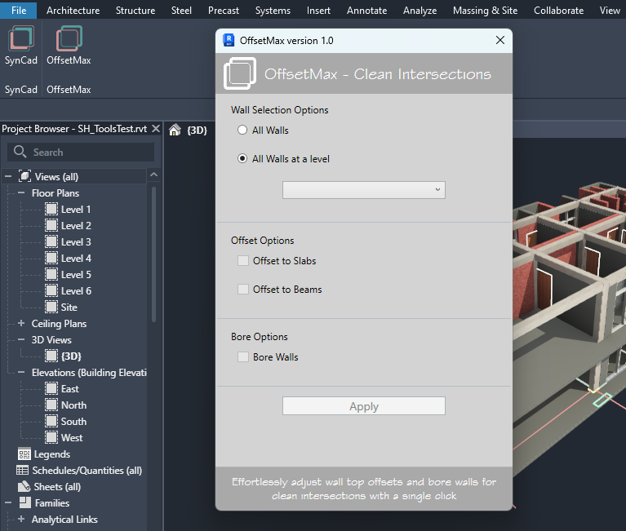
Task: Check the Bore Walls option
Action: pyautogui.click(x=243, y=357)
